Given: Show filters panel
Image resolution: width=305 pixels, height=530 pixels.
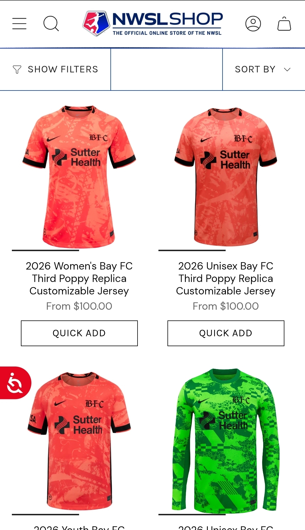Looking at the screenshot, I should pyautogui.click(x=55, y=70).
